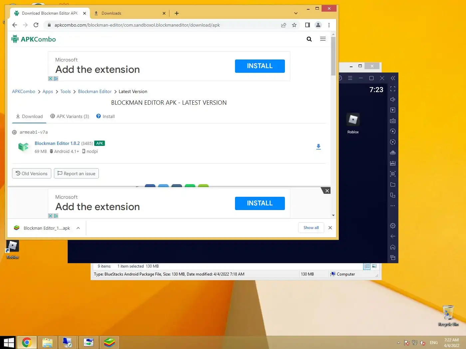Viewport: 466px width, 349px height.
Task: Expand Blockman Editor download item options
Action: click(78, 228)
